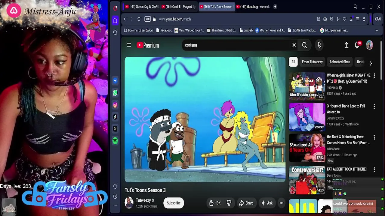This screenshot has width=385, height=216.
Task: Open the Opera menu logo button
Action: [x=115, y=8]
